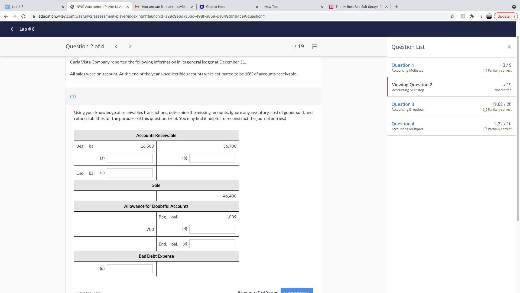
Task: Open the question list icon near the score
Action: pyautogui.click(x=314, y=46)
